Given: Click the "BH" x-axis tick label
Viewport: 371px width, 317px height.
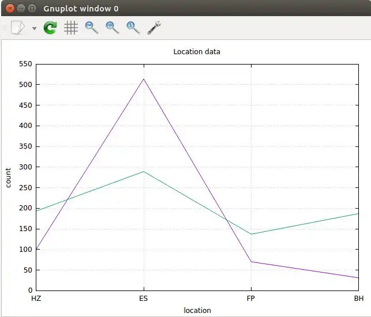Looking at the screenshot, I should tap(359, 299).
